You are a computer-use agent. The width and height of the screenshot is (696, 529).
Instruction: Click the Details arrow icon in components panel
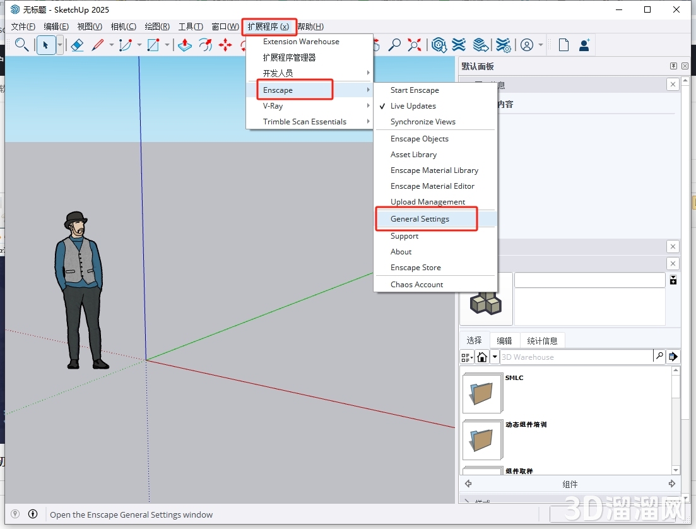[x=673, y=357]
